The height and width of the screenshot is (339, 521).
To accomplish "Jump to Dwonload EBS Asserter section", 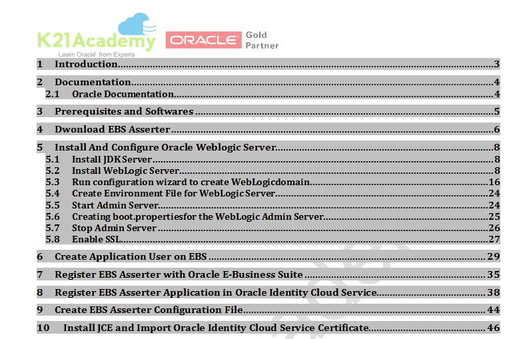I will (x=112, y=129).
